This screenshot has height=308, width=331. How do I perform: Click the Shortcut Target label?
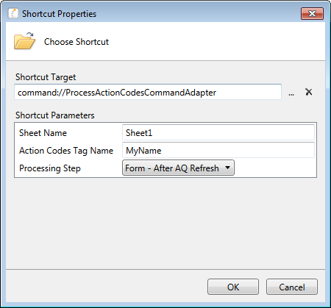coord(46,77)
